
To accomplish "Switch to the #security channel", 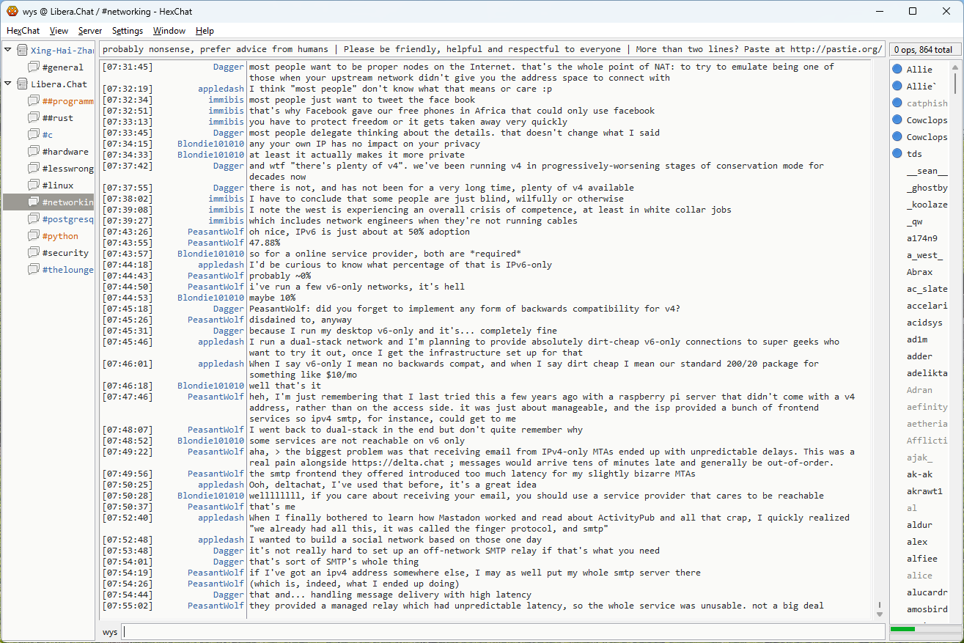I will point(65,252).
